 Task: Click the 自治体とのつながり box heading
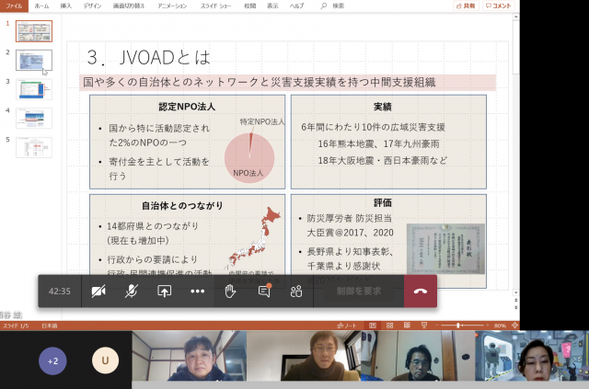(x=182, y=206)
